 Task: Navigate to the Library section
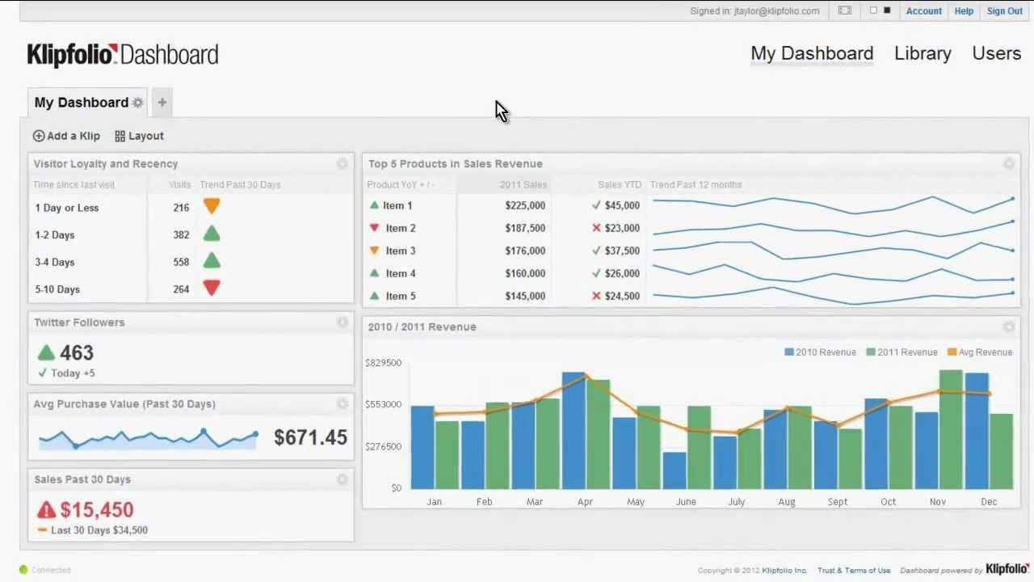922,53
